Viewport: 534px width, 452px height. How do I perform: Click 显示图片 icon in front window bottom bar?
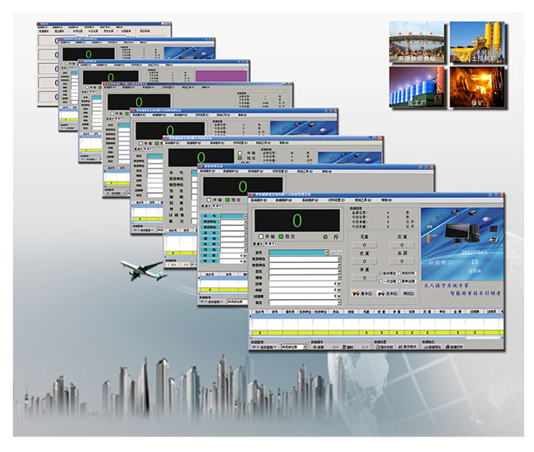pyautogui.click(x=401, y=347)
